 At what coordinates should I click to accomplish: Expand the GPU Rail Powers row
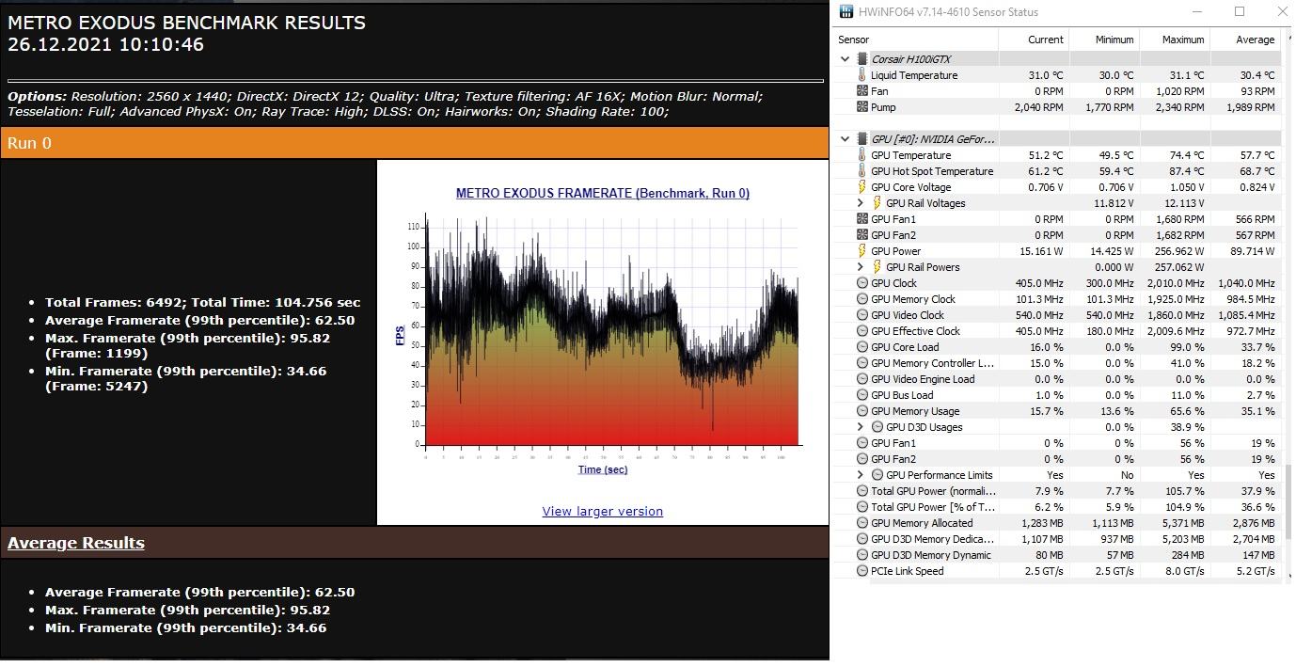861,267
